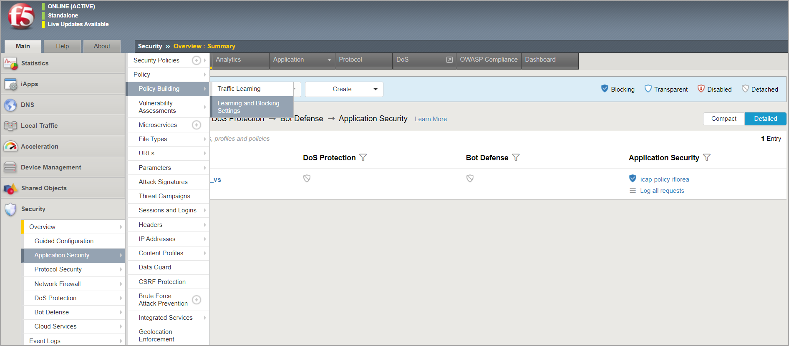
Task: Click the plus icon beside Security Policies
Action: click(196, 60)
